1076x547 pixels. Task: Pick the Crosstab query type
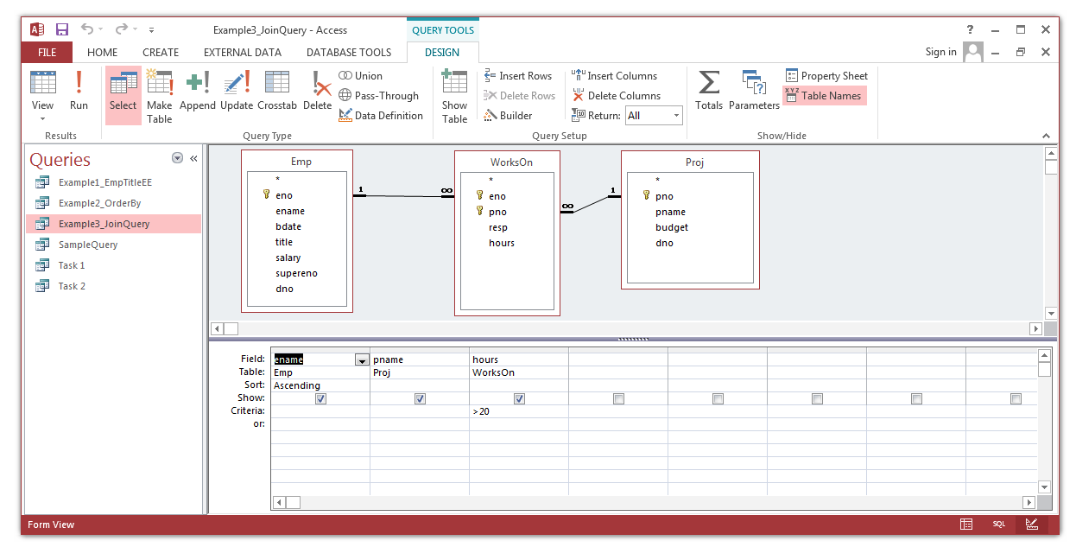pos(277,91)
